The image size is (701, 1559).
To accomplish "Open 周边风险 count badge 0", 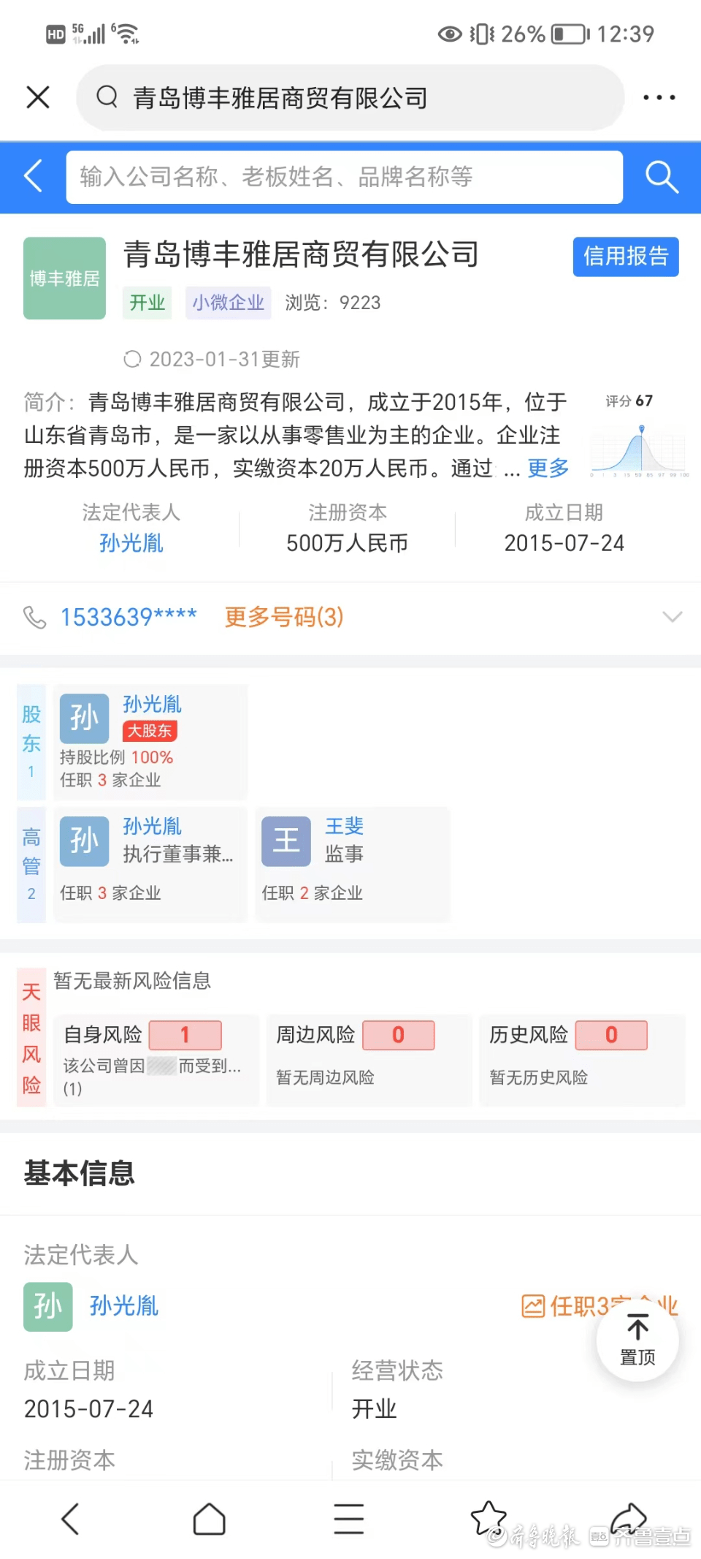I will point(399,1035).
